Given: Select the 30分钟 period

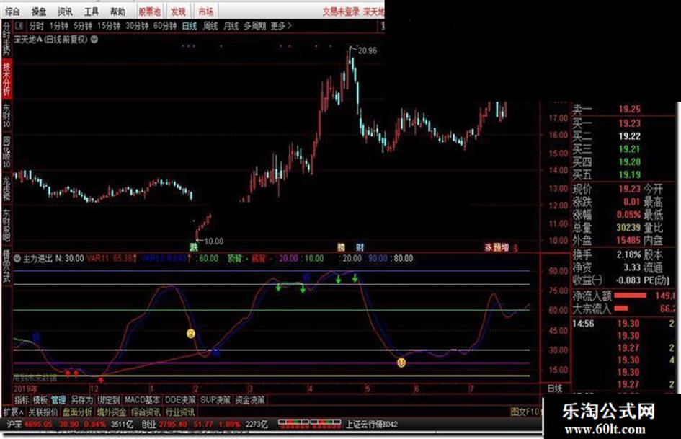Looking at the screenshot, I should click(x=137, y=26).
